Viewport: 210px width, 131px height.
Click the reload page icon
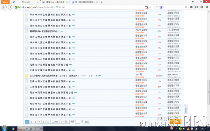click(x=156, y=7)
